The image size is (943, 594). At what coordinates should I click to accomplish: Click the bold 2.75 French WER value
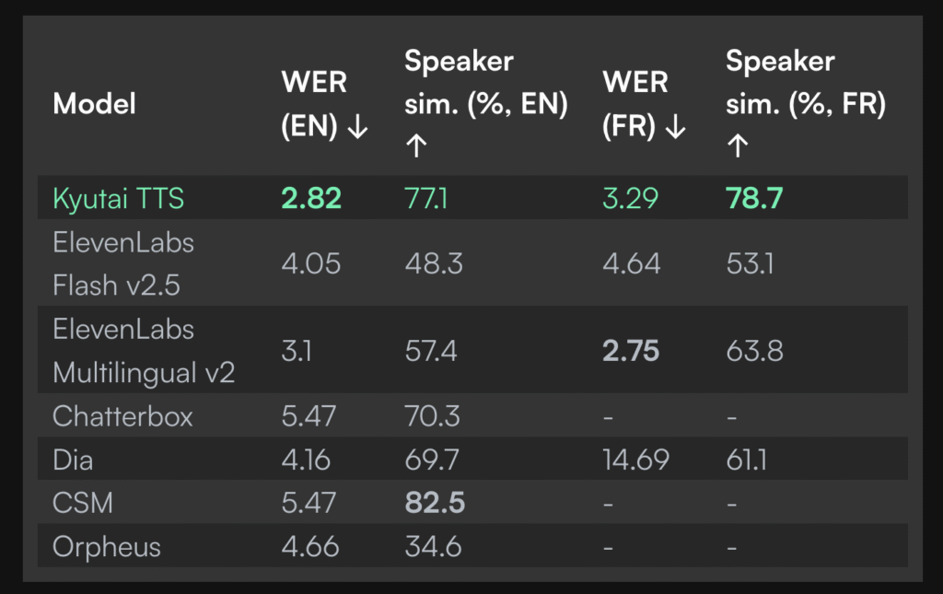pos(631,351)
